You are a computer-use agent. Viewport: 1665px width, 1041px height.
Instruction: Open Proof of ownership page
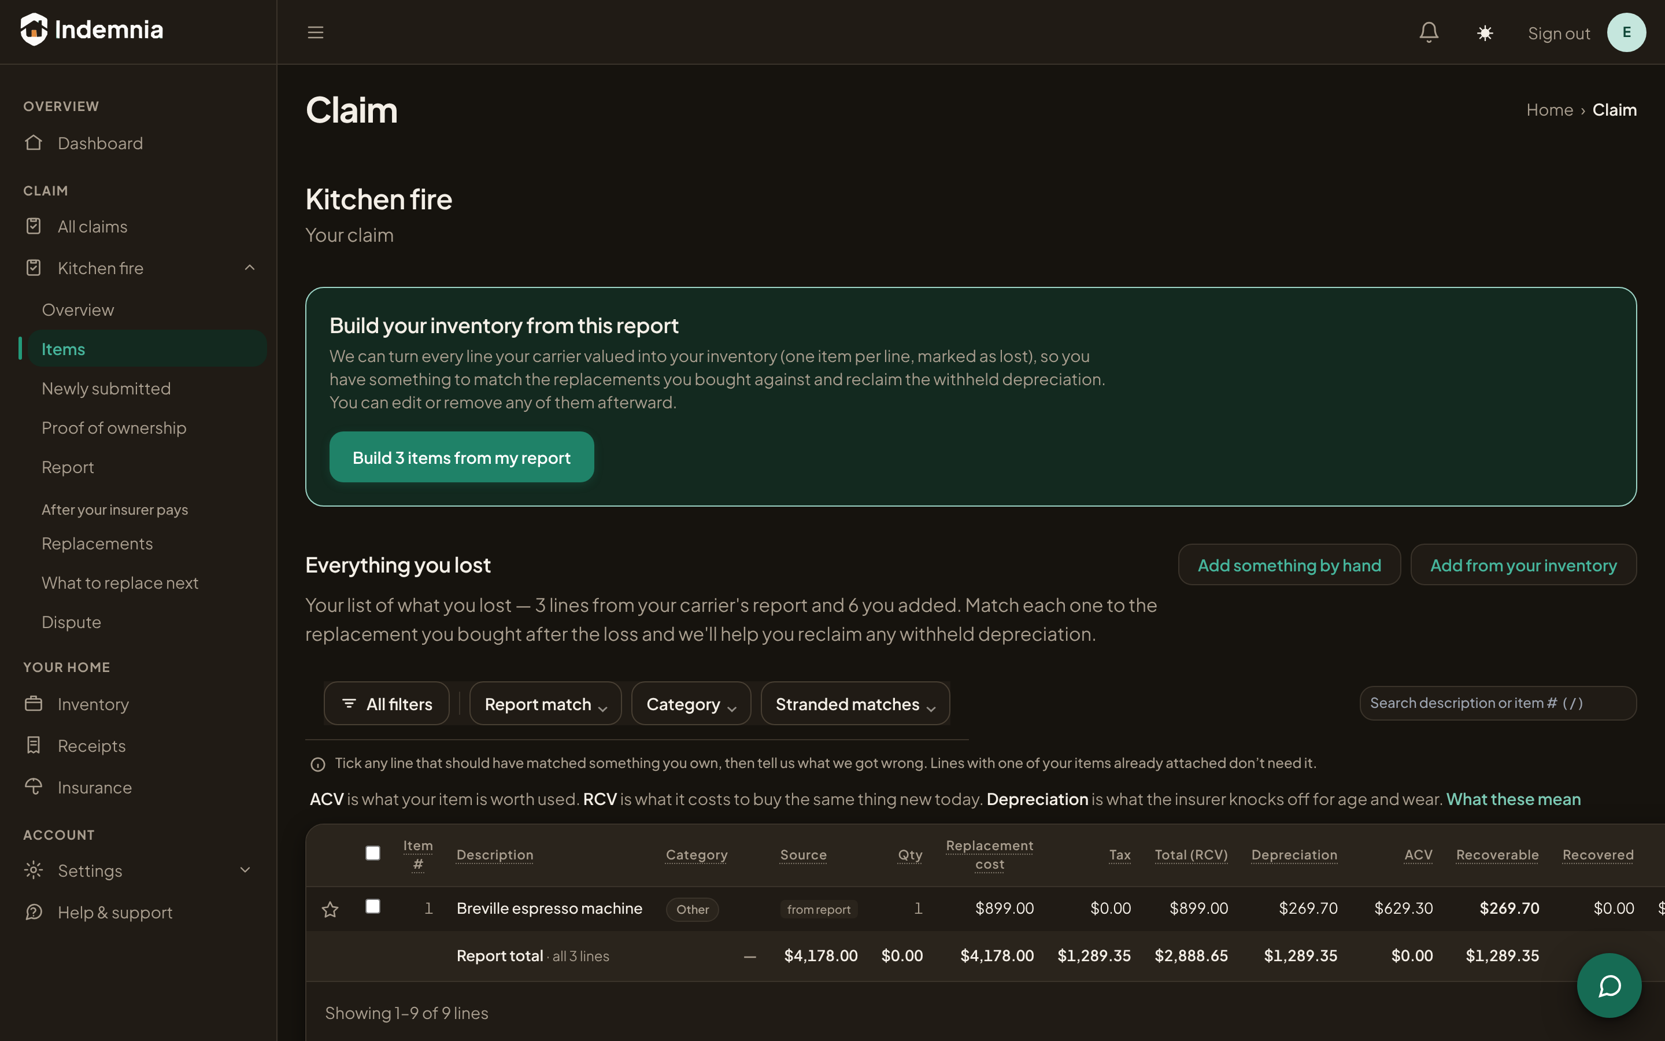pos(113,427)
